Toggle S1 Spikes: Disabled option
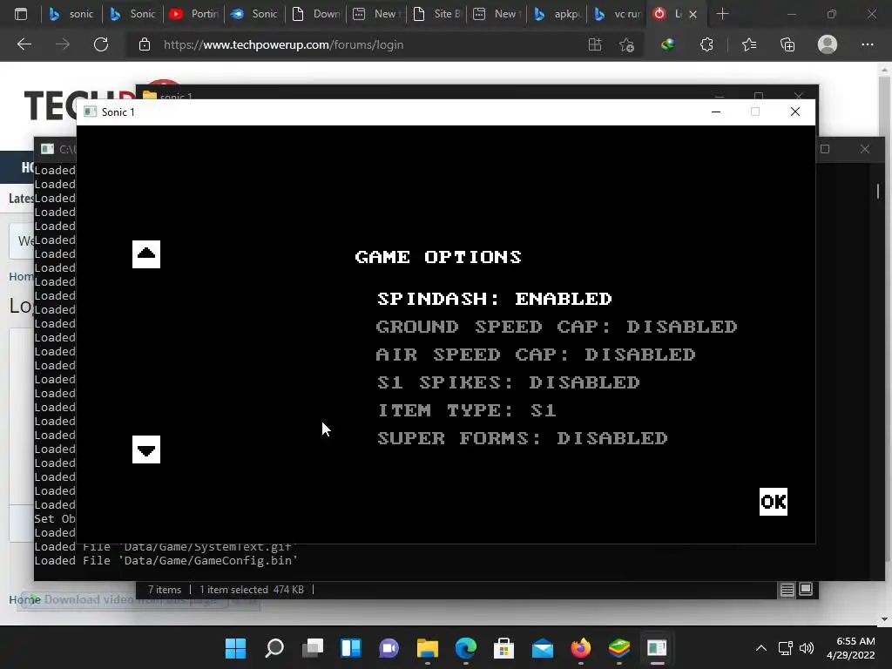The image size is (892, 669). click(x=509, y=382)
